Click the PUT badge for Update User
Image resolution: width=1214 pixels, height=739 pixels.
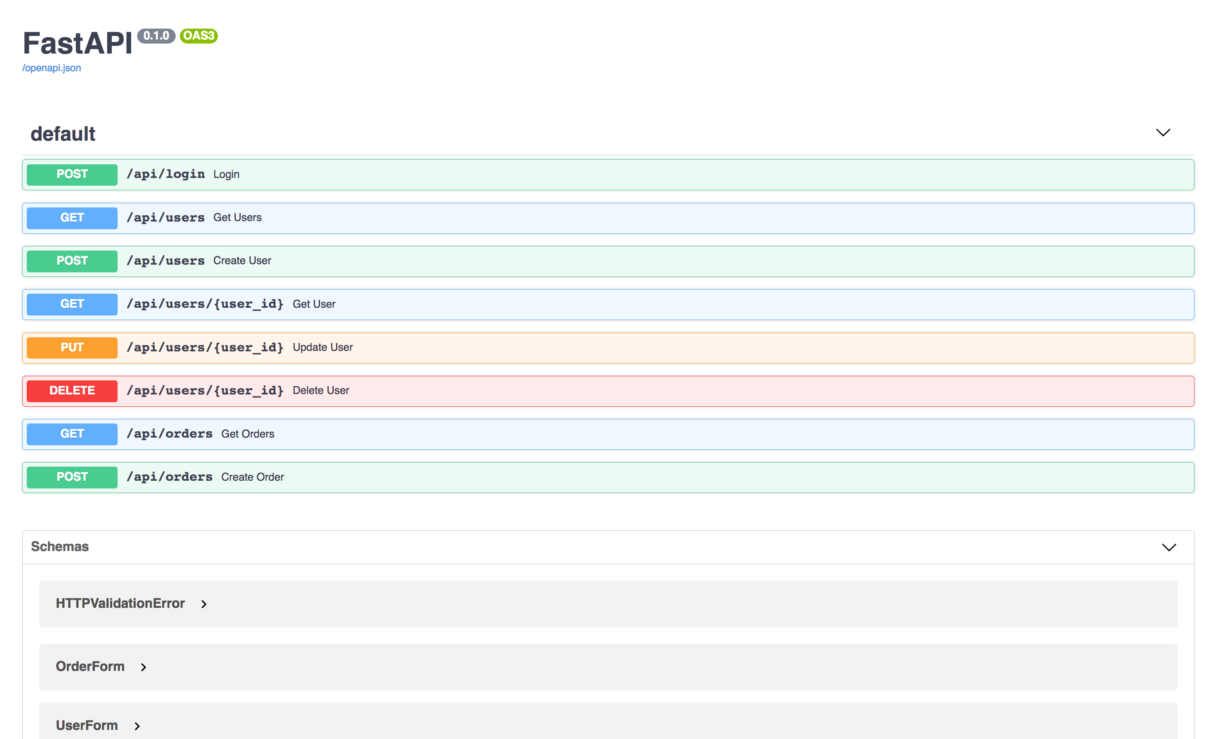72,348
